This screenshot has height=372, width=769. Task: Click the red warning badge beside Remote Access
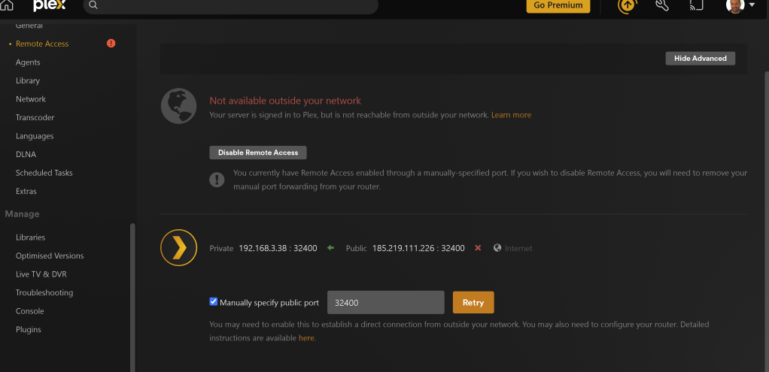click(x=111, y=43)
